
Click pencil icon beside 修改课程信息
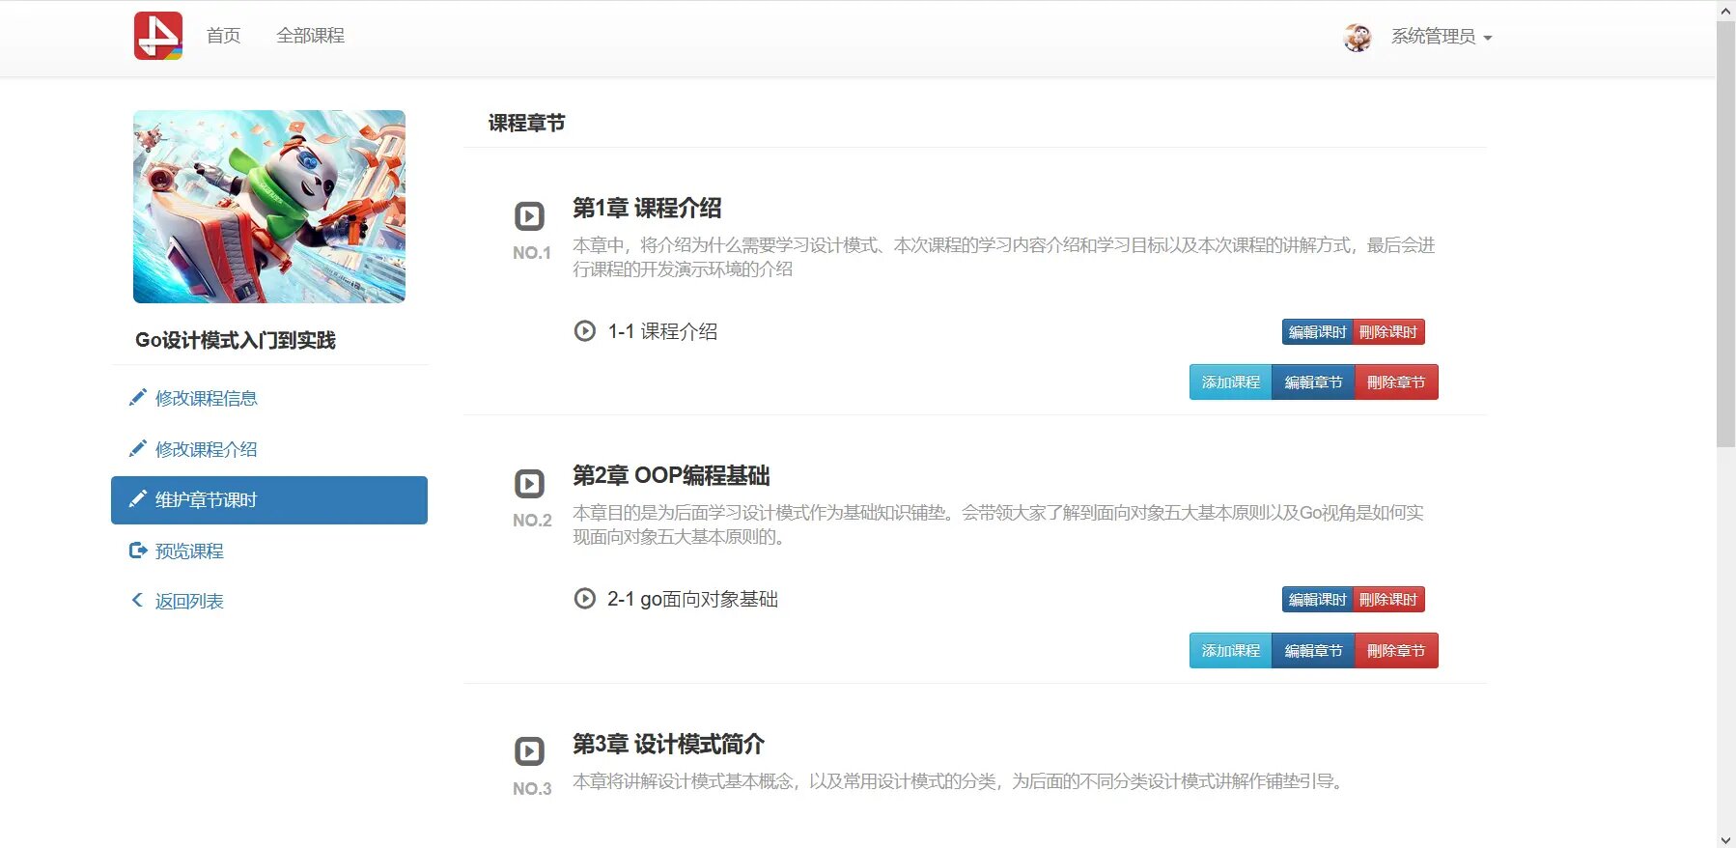pyautogui.click(x=138, y=397)
